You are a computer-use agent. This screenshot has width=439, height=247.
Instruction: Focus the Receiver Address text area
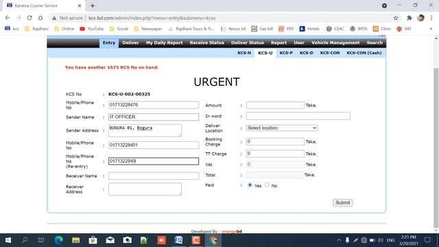click(x=145, y=189)
